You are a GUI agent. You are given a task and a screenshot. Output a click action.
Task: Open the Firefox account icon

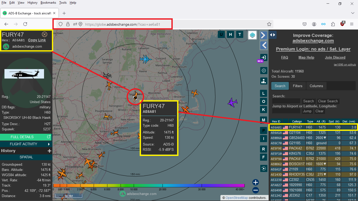[314, 24]
